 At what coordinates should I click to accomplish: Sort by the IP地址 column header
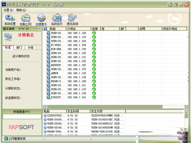point(78,29)
